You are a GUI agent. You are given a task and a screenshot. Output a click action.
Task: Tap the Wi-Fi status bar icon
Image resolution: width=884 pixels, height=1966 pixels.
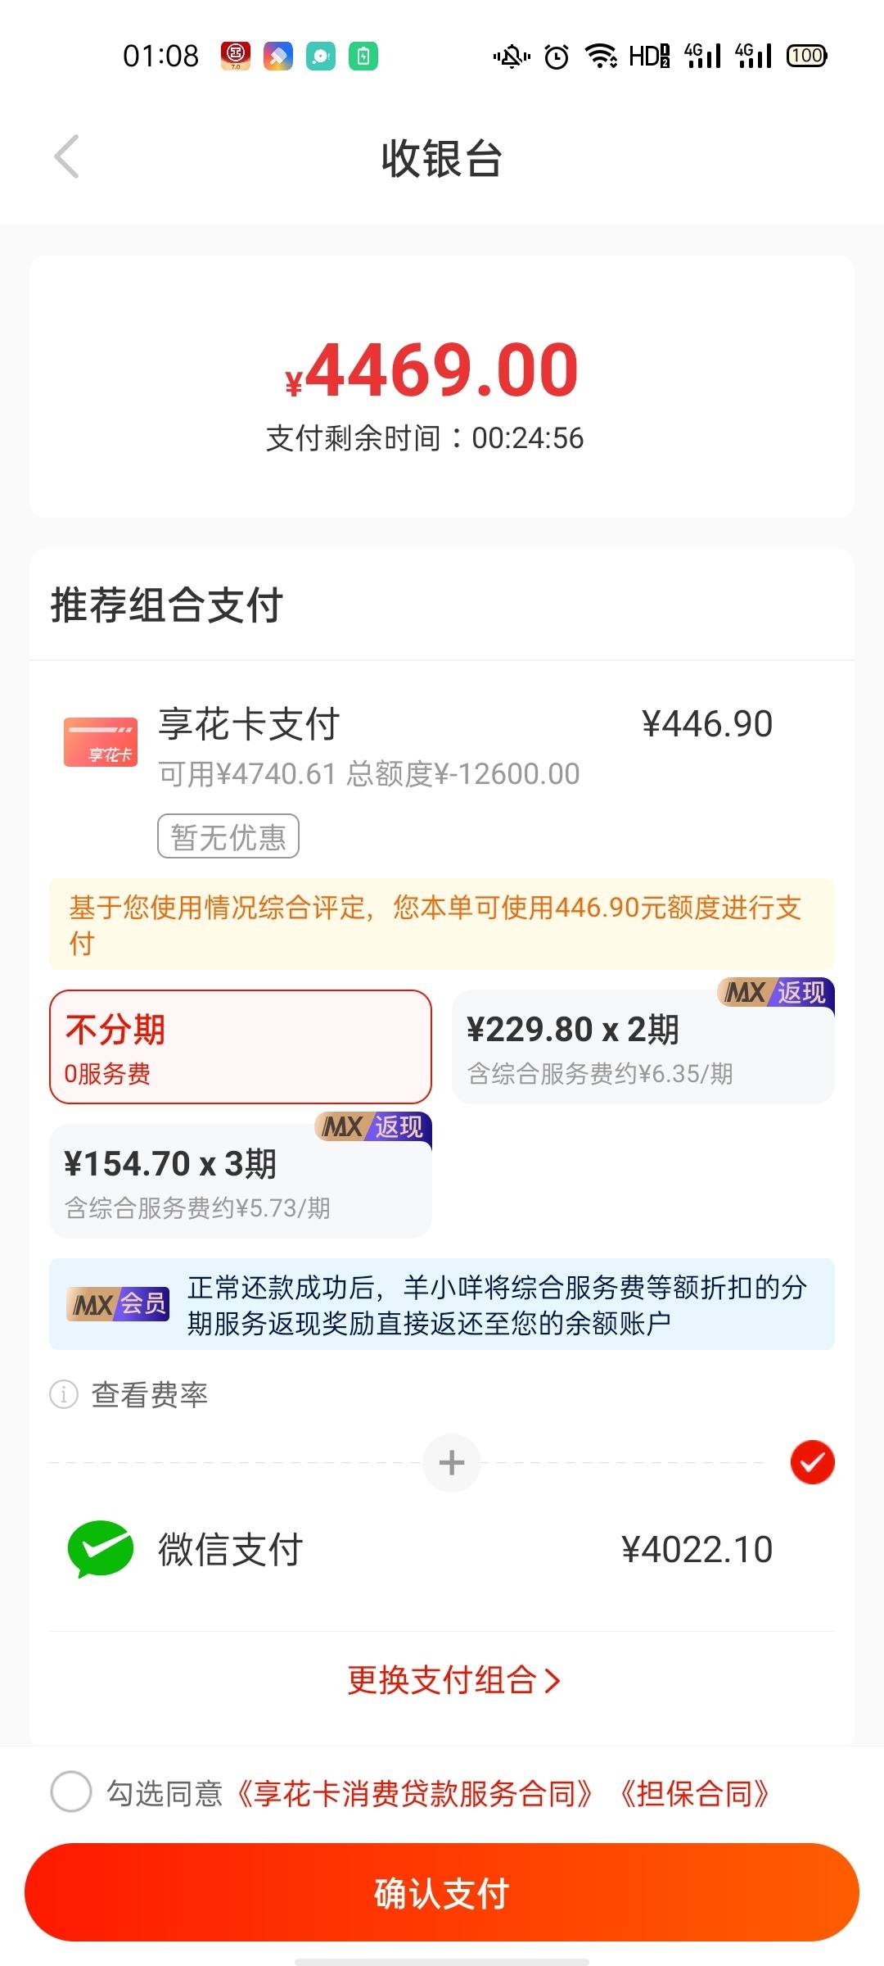(x=601, y=56)
